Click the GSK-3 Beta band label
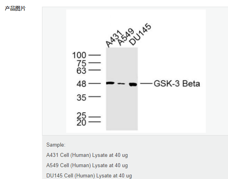This screenshot has height=179, width=228. coord(177,84)
